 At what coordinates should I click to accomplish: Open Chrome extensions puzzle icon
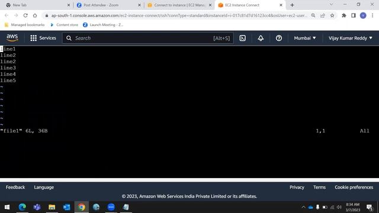tap(343, 15)
